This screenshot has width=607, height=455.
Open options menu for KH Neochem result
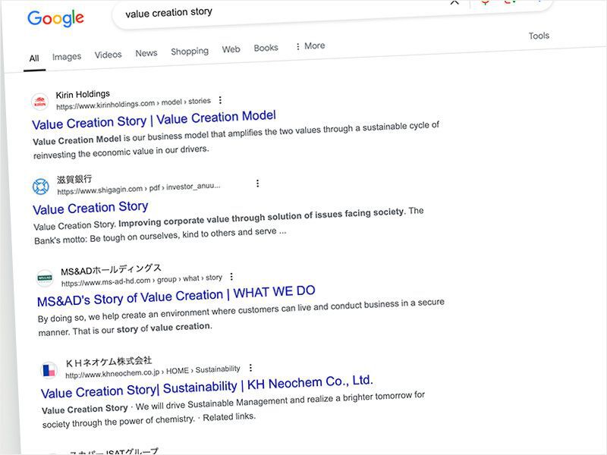pos(250,368)
